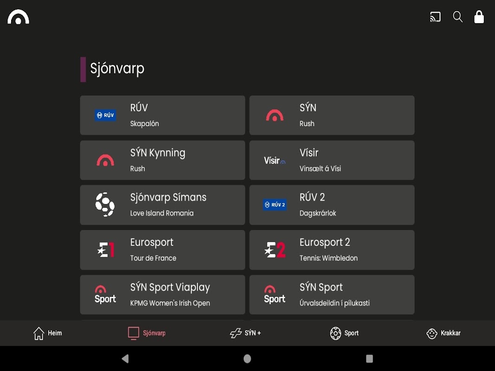The width and height of the screenshot is (495, 371).
Task: Tap the text Dagskrárlok
Action: coord(318,213)
